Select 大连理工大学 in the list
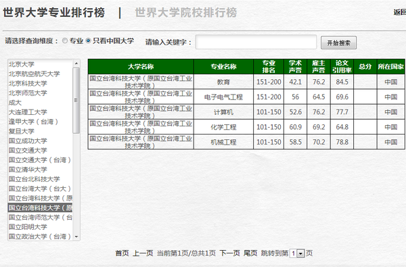Image resolution: width=406 pixels, height=267 pixels. pos(28,112)
